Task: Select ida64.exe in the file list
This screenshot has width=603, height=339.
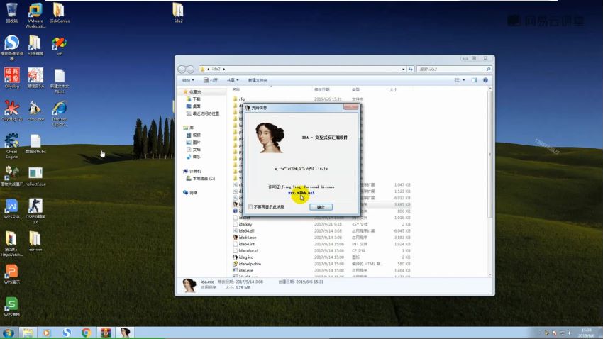Action: 248,238
